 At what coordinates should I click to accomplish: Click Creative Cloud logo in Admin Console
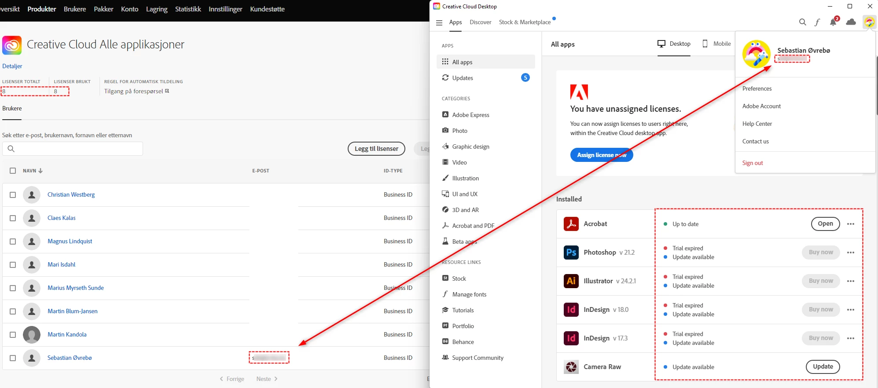pyautogui.click(x=12, y=45)
